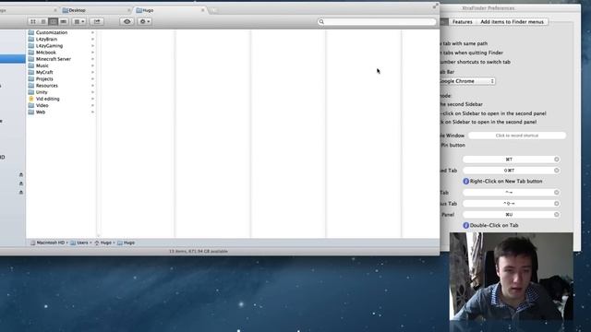Open Add items to Finder menus tab
Viewport: 591px width, 332px height.
tap(512, 22)
